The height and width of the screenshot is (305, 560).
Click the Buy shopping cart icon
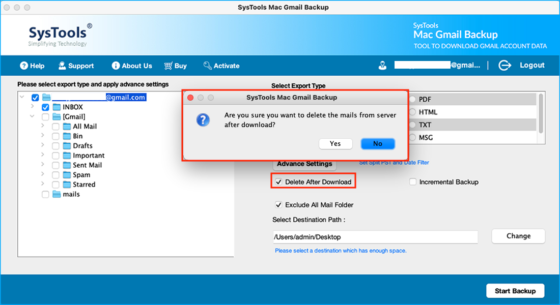tap(168, 66)
